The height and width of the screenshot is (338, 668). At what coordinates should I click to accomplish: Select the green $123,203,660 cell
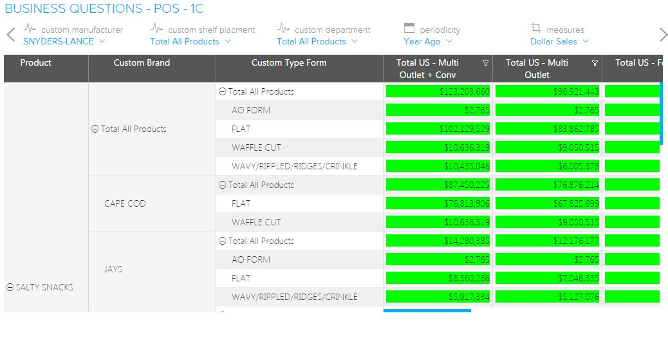[x=438, y=91]
